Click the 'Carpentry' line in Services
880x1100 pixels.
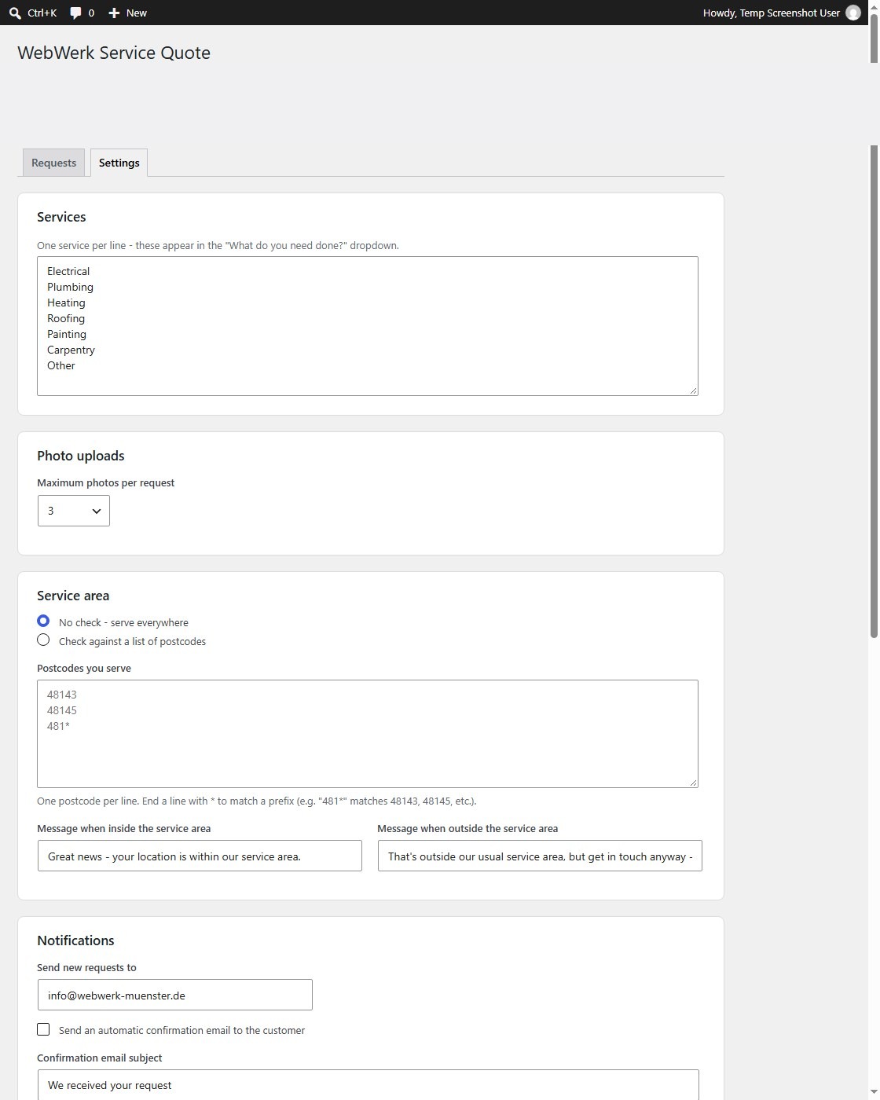pos(71,350)
